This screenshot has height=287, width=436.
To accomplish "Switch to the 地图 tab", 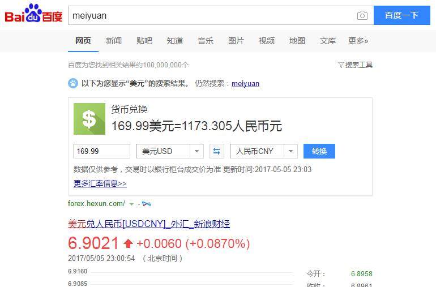I will click(x=297, y=41).
